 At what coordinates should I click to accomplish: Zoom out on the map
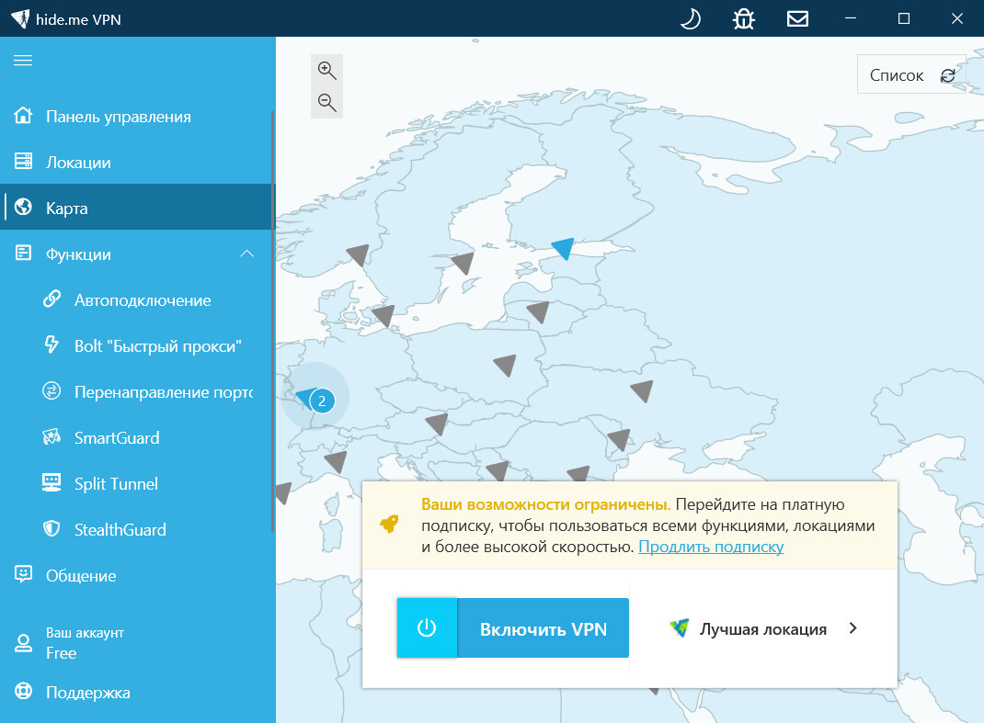pyautogui.click(x=327, y=102)
